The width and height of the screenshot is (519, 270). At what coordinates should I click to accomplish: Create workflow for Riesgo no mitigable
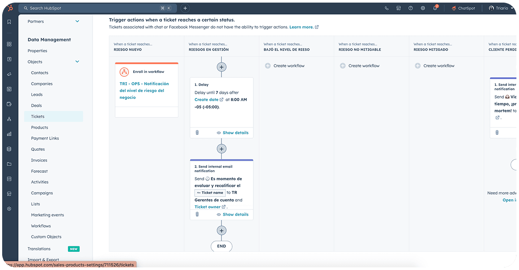pos(360,66)
